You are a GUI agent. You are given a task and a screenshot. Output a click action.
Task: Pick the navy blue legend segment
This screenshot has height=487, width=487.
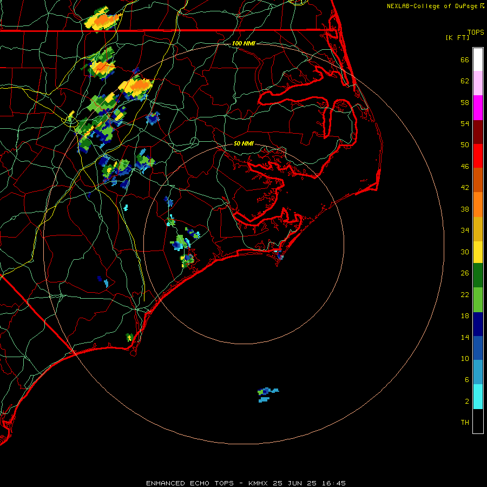click(478, 324)
